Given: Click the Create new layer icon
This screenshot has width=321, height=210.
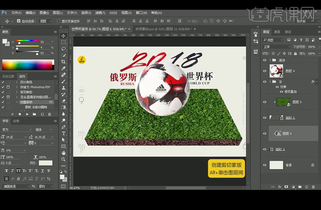Looking at the screenshot, I should click(307, 187).
